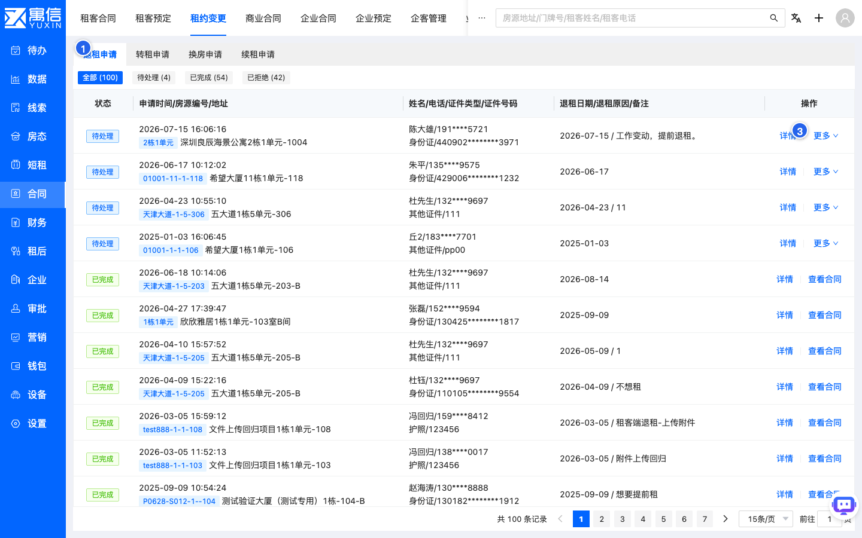Expand 更多 menu for 朱平 row
Screen dimensions: 862x538
click(826, 172)
